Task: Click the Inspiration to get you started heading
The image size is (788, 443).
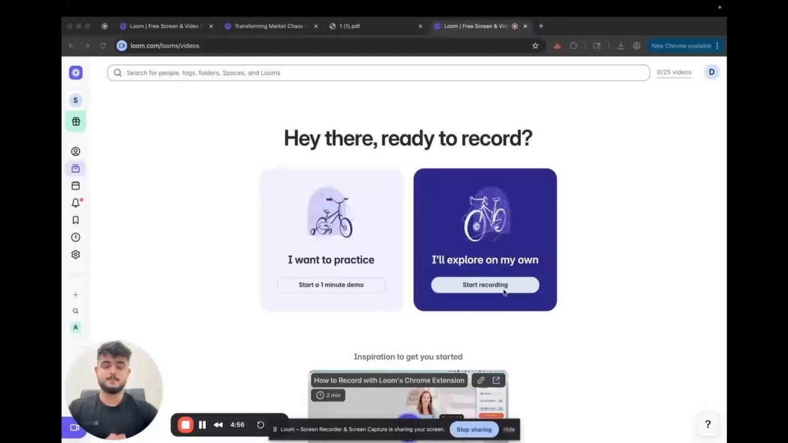Action: coord(408,357)
